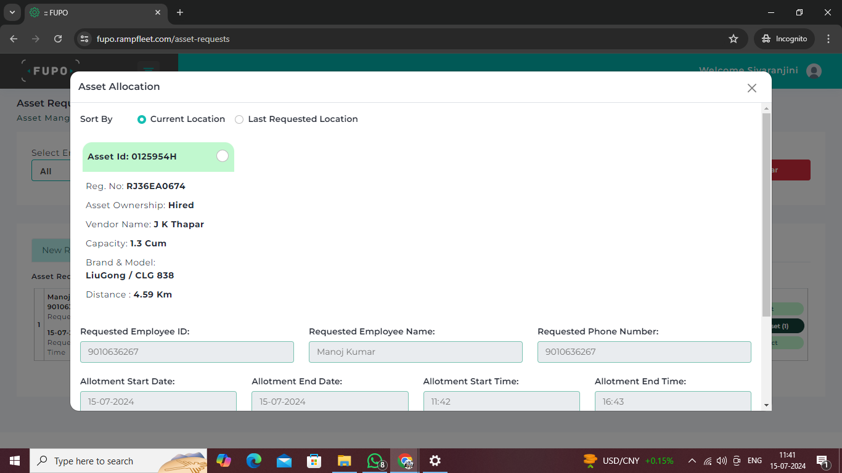The height and width of the screenshot is (473, 842).
Task: Open the Allotment End Time picker
Action: [672, 400]
